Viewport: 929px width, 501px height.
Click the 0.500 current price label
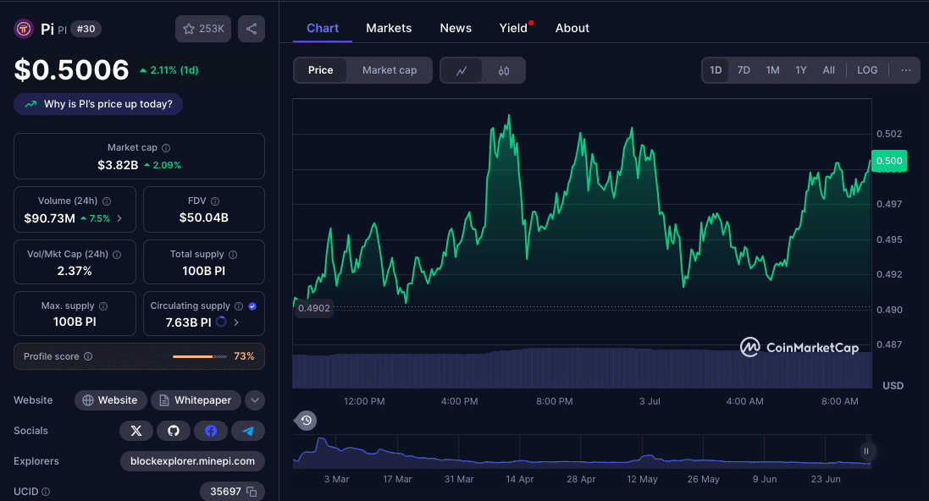889,161
